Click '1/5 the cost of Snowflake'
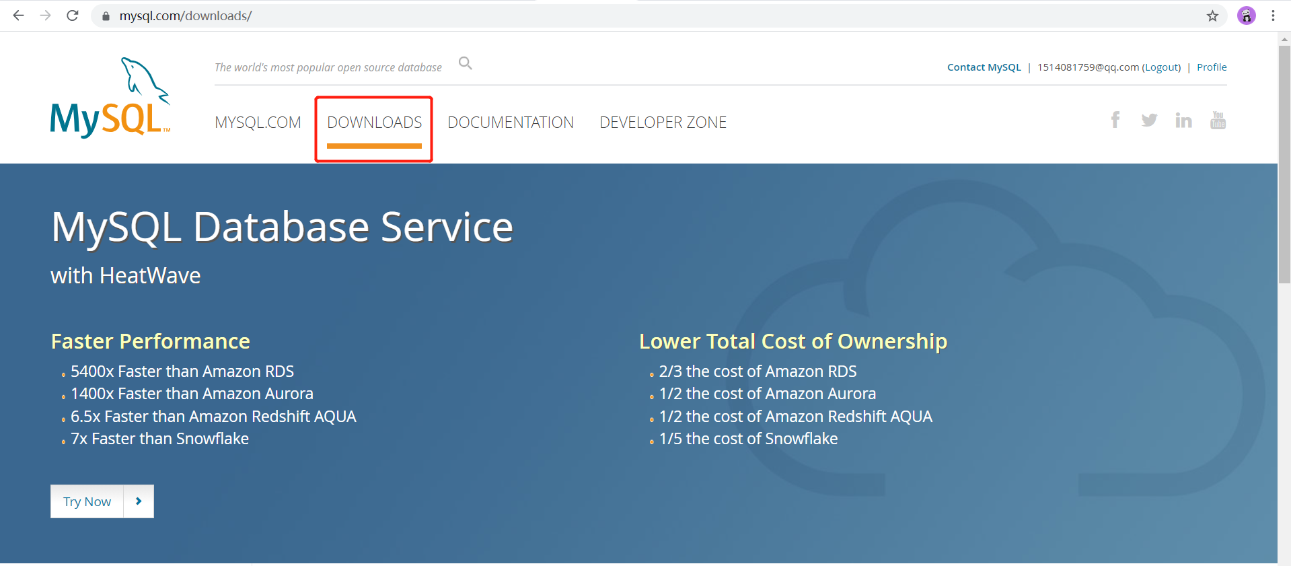 [x=748, y=439]
